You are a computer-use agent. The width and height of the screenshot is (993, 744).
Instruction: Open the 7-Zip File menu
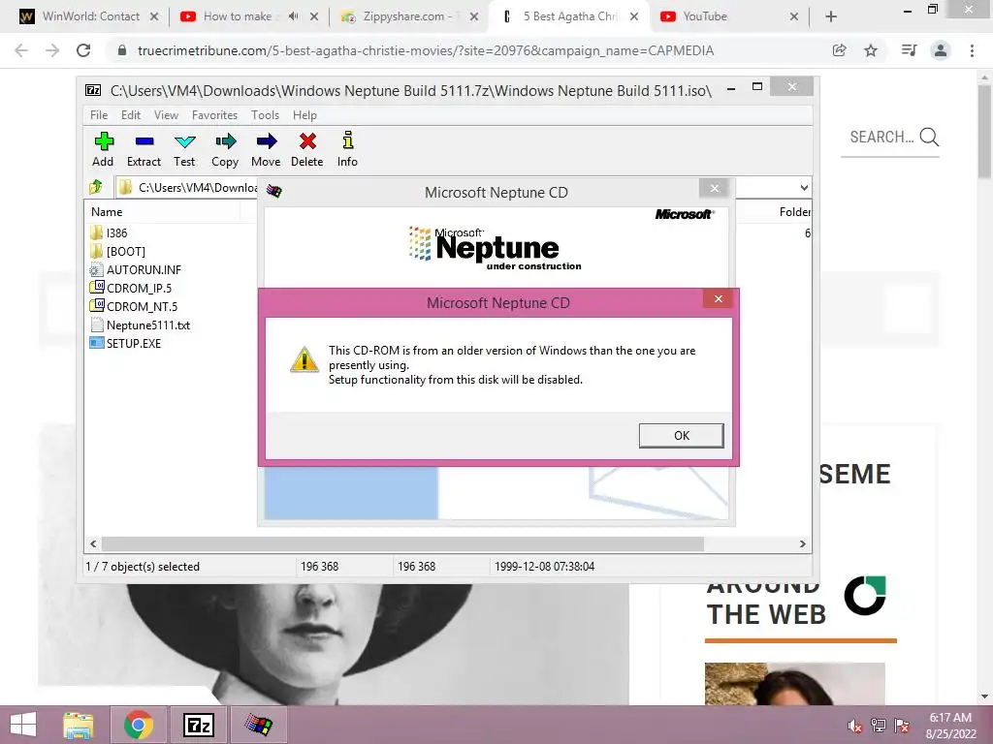click(99, 115)
